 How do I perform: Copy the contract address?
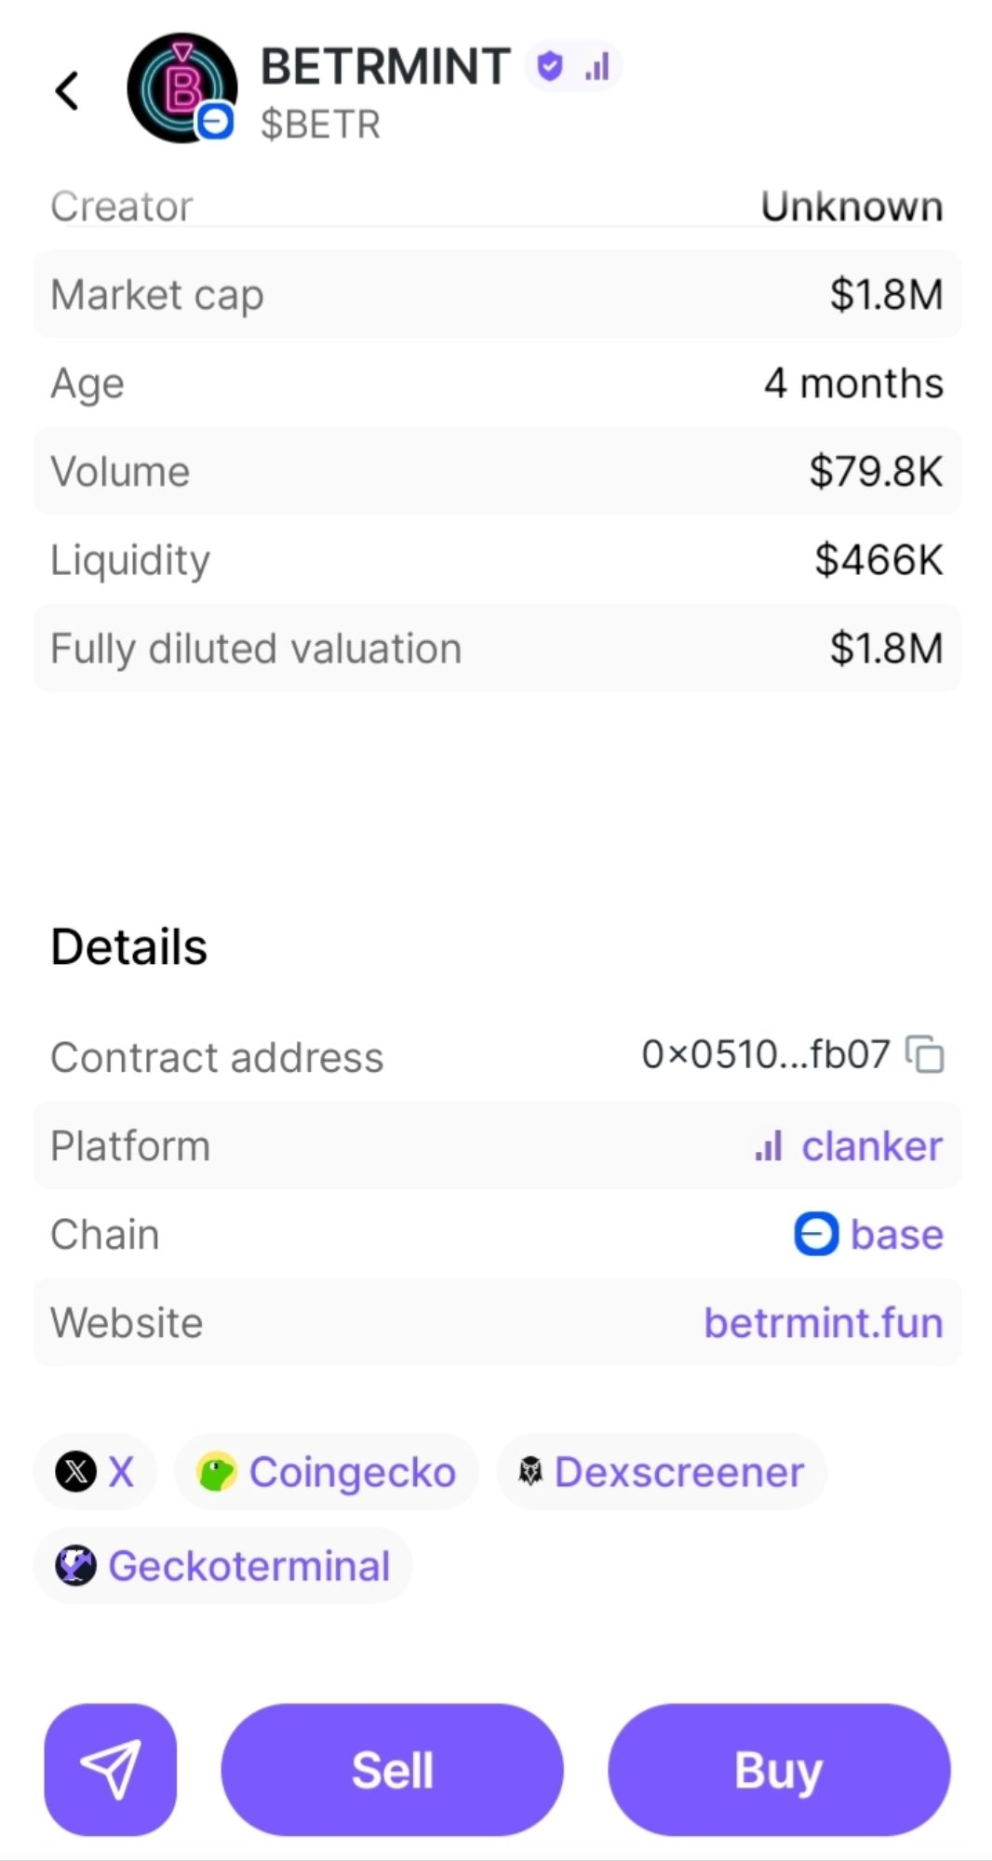pyautogui.click(x=925, y=1055)
